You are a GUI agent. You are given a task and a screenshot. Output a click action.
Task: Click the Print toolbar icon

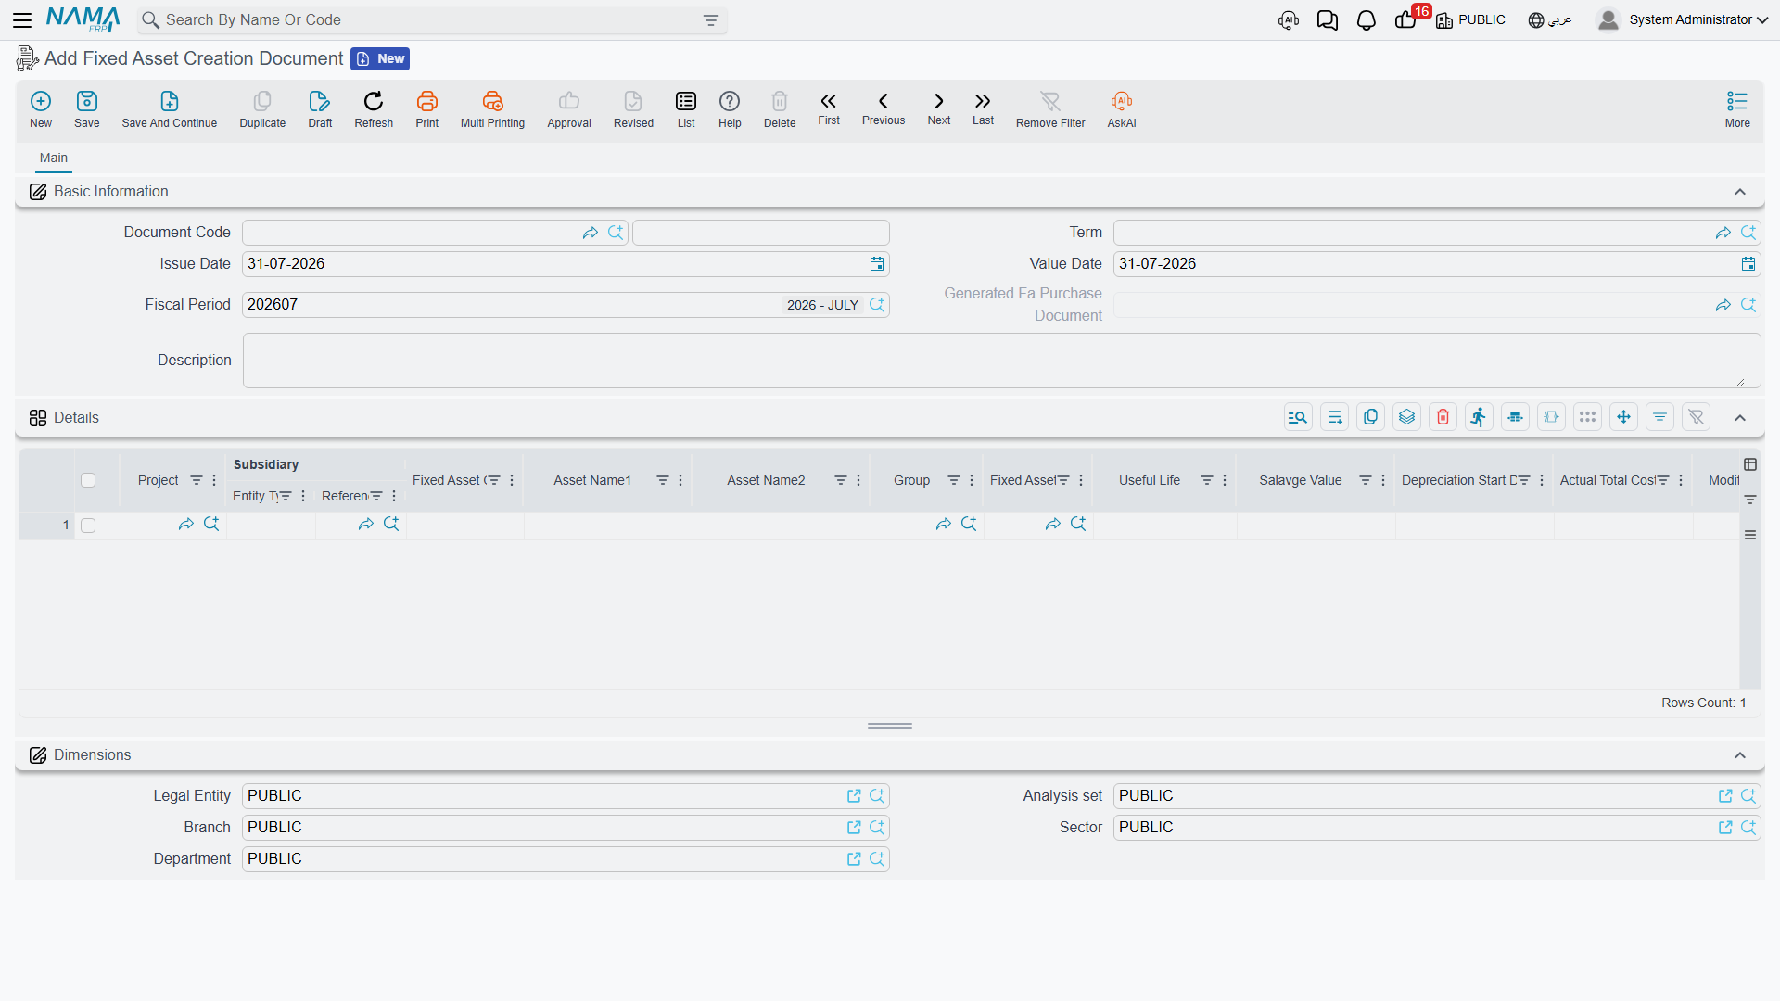tap(427, 109)
